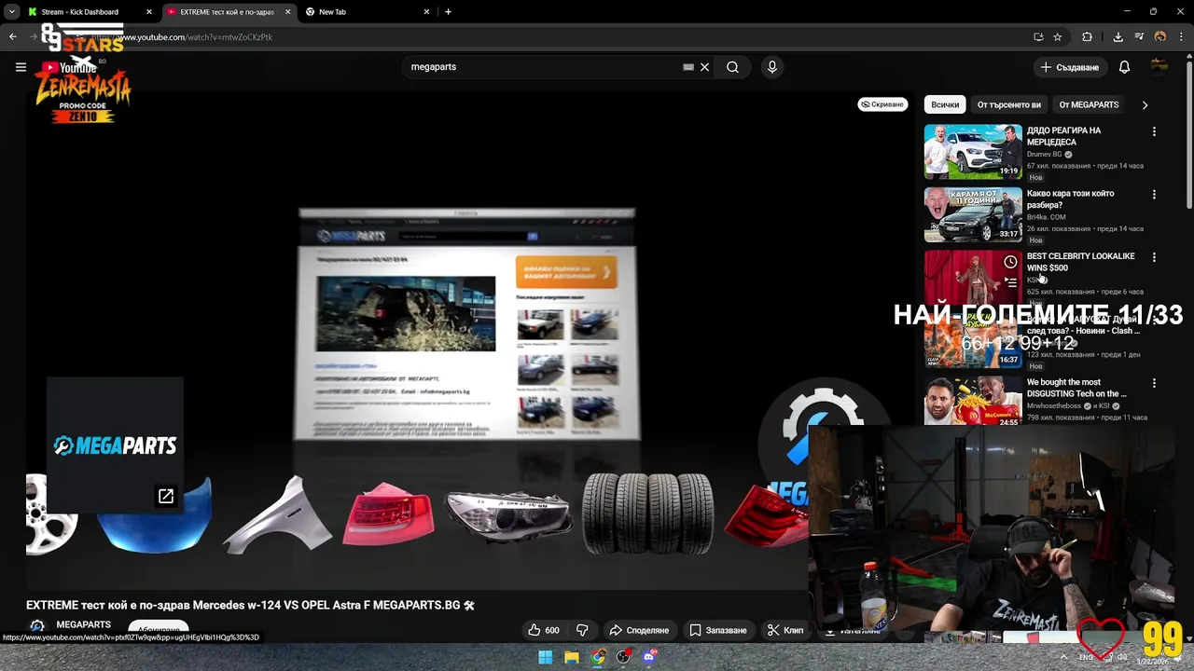This screenshot has height=671, width=1194.
Task: Click the Създаване create button
Action: coord(1070,67)
